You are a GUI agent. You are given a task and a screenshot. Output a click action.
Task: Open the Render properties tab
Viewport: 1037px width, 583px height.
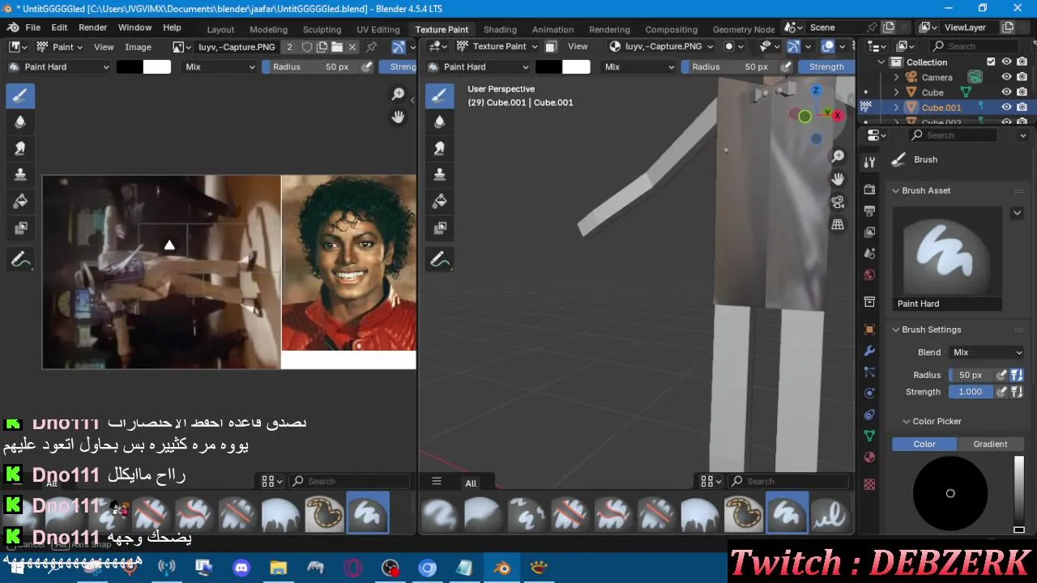point(869,189)
